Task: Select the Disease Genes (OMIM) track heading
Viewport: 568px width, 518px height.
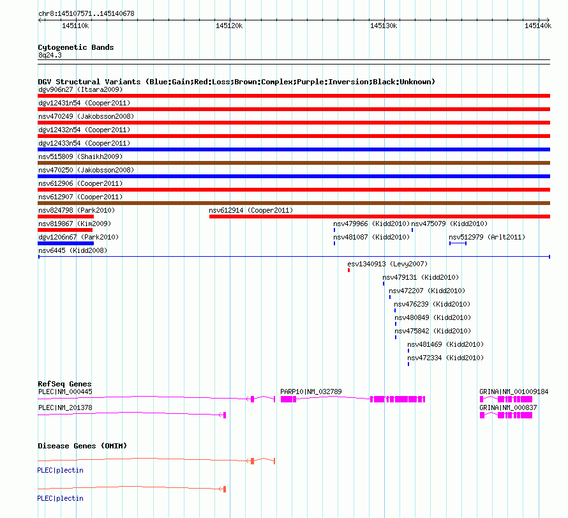Action: 82,446
